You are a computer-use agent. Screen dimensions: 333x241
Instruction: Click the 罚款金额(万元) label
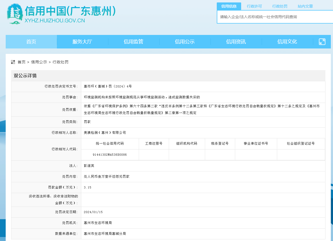tap(63, 187)
